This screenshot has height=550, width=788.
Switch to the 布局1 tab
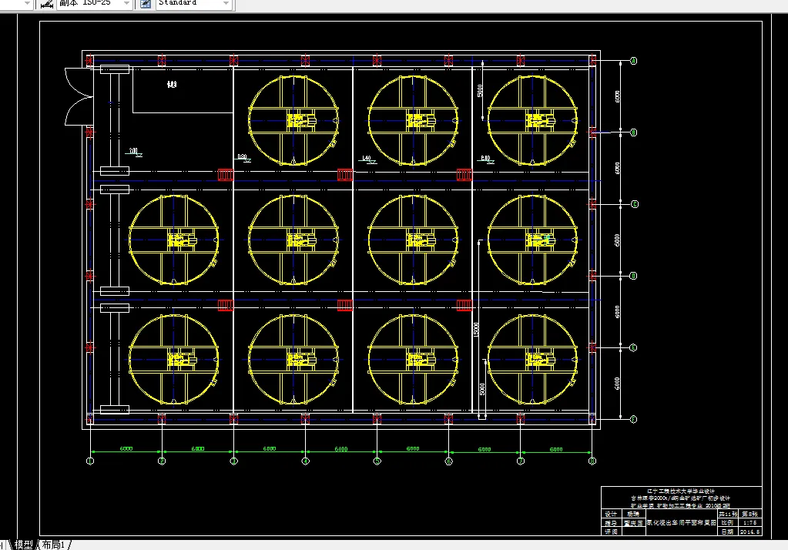tap(53, 545)
